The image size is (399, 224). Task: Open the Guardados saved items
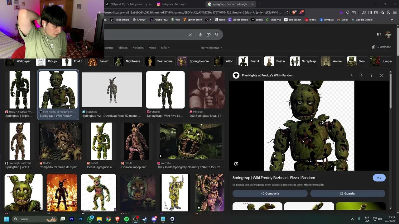[382, 47]
